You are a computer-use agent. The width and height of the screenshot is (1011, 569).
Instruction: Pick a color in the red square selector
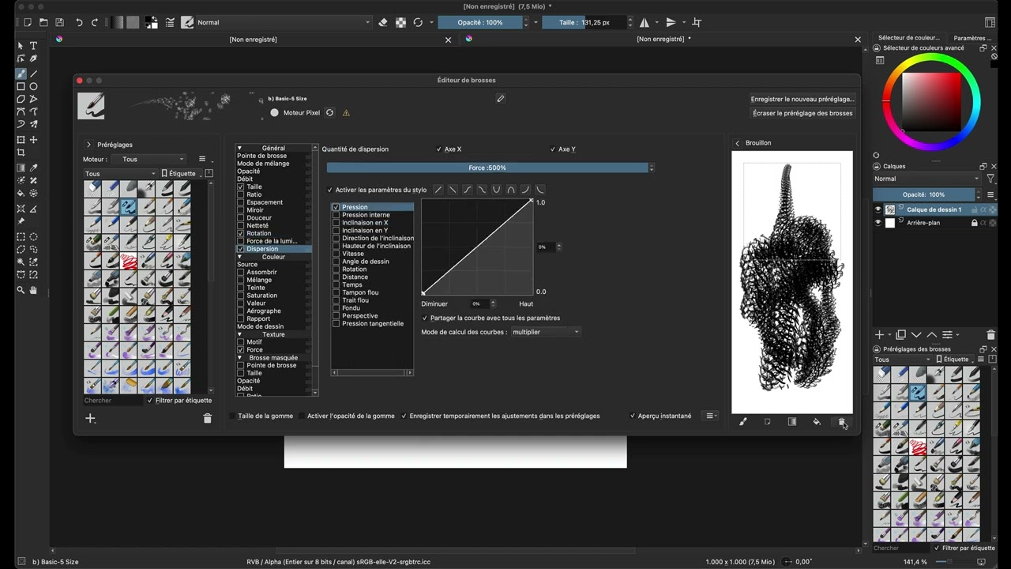click(931, 101)
